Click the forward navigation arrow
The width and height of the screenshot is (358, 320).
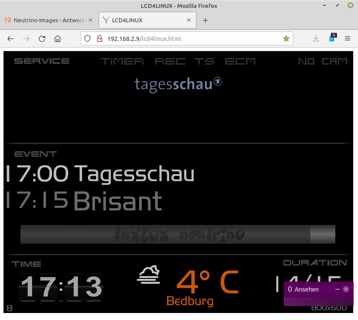pyautogui.click(x=26, y=38)
